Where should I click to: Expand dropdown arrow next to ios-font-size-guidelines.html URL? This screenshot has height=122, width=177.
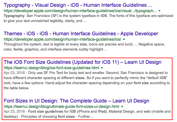pyautogui.click(x=102, y=68)
